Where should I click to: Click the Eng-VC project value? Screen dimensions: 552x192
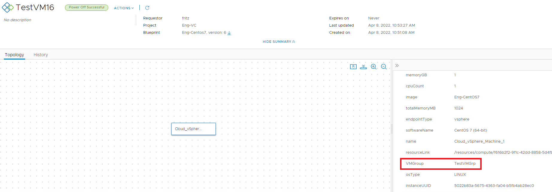pyautogui.click(x=189, y=25)
